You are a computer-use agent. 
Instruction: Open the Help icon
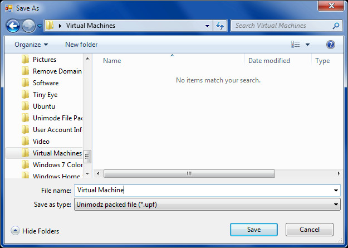[x=331, y=45]
